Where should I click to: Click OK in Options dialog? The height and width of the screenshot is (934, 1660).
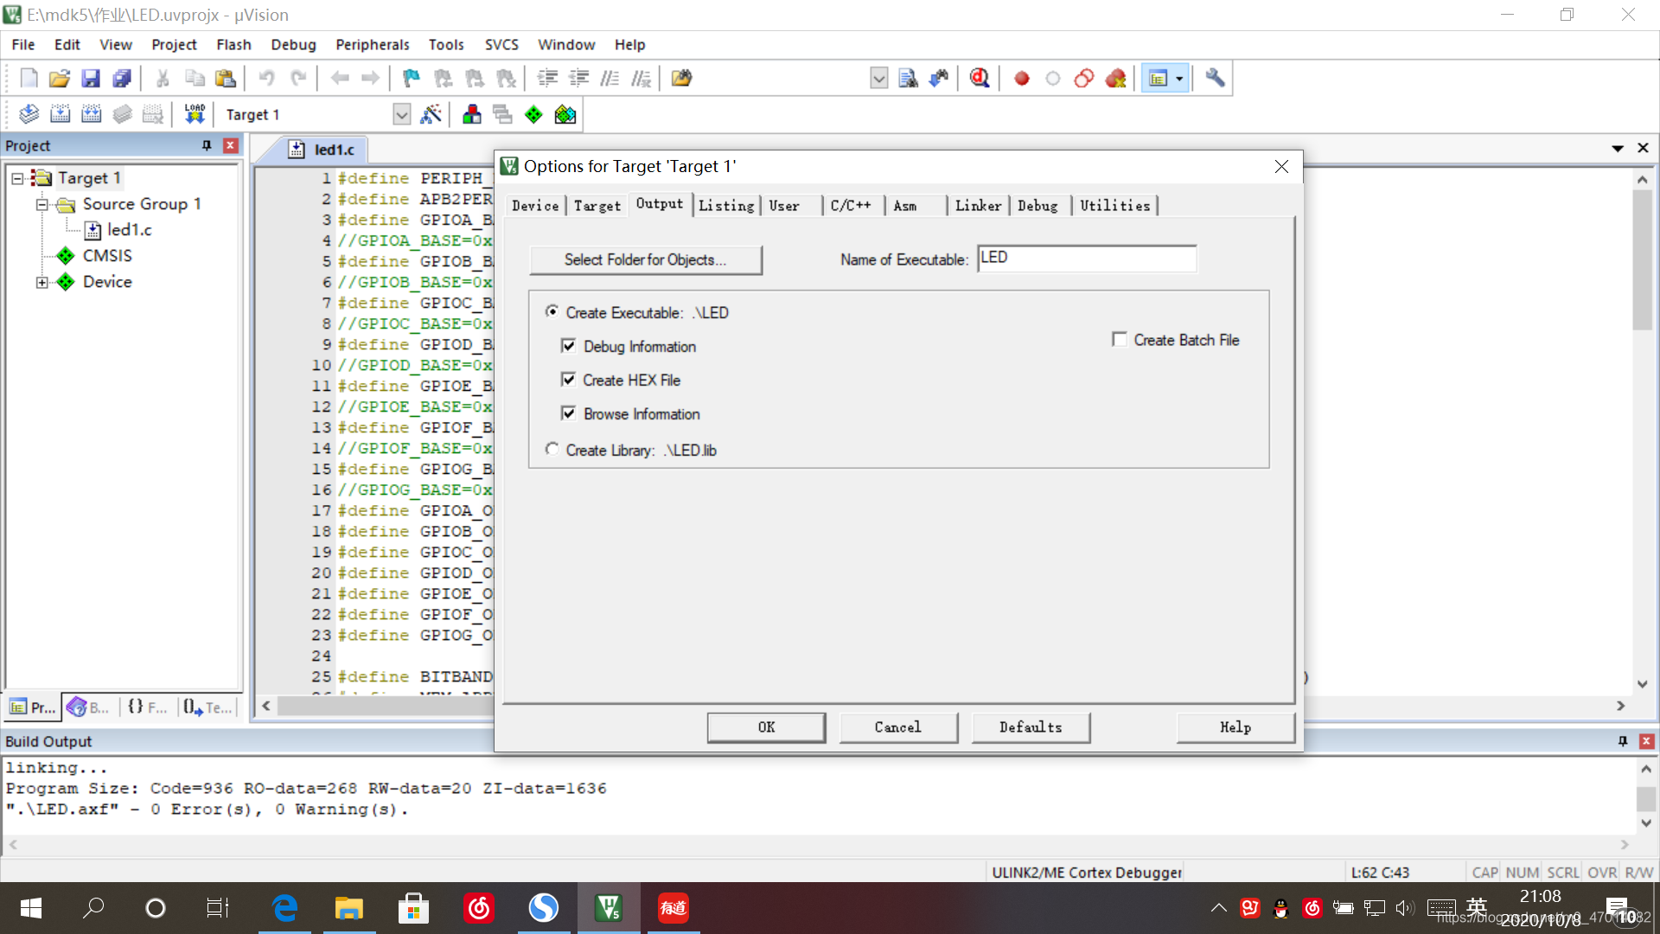[x=766, y=727]
